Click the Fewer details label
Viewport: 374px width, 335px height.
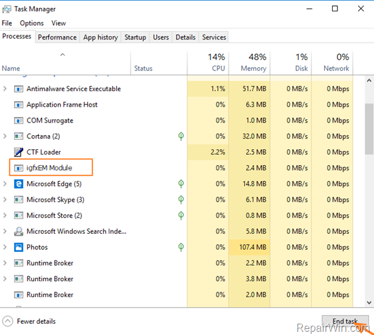point(36,322)
